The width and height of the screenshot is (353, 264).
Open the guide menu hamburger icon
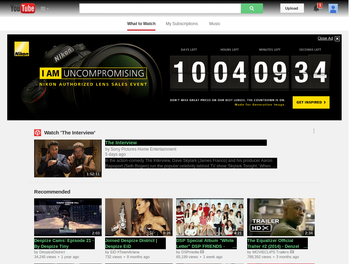point(44,9)
